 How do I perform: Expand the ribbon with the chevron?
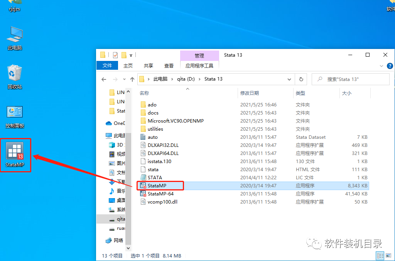pyautogui.click(x=381, y=66)
